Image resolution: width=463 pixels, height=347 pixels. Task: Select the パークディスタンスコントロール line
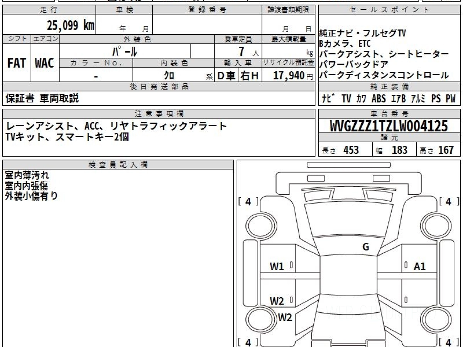tap(384, 75)
